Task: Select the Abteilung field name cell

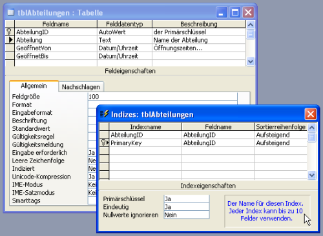Action: (56, 40)
